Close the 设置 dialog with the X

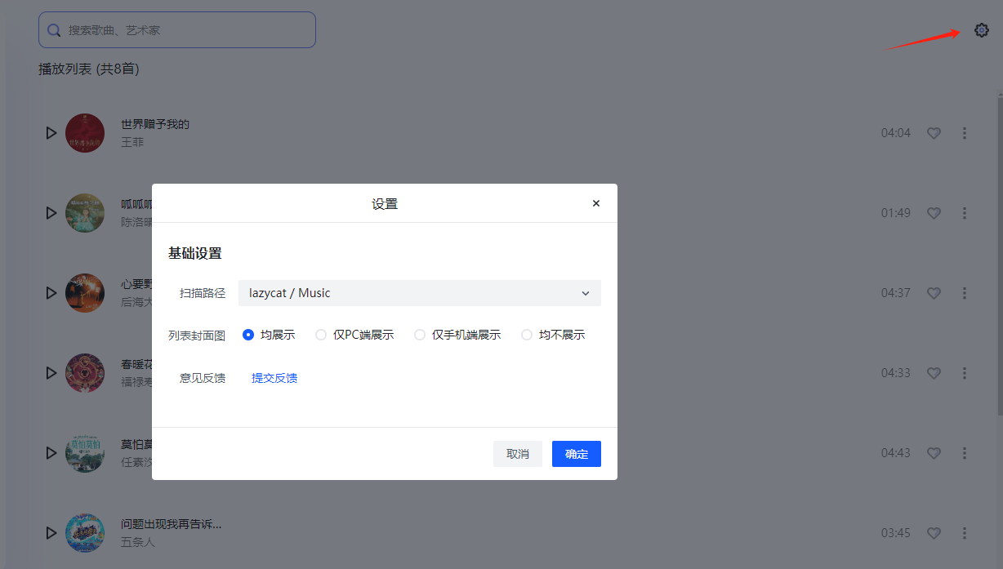tap(596, 203)
